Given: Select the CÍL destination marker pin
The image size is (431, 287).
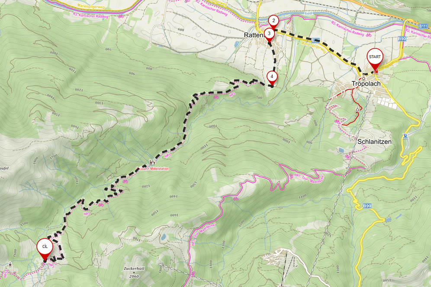Looking at the screenshot, I should 45,249.
